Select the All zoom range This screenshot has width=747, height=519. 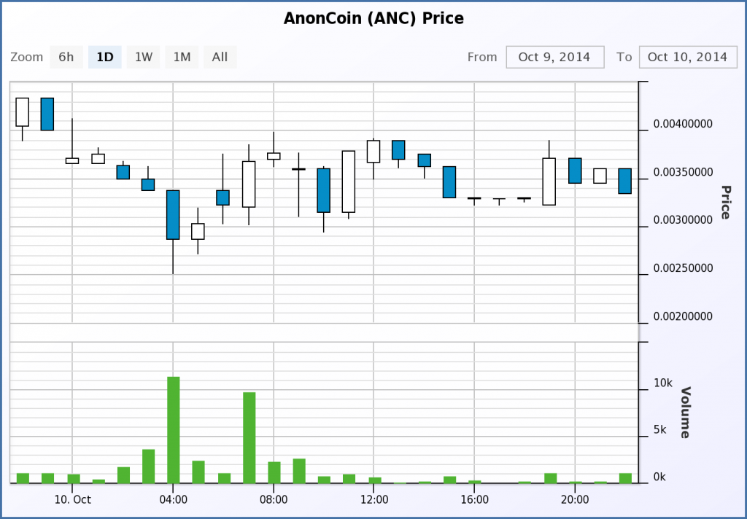pos(220,57)
